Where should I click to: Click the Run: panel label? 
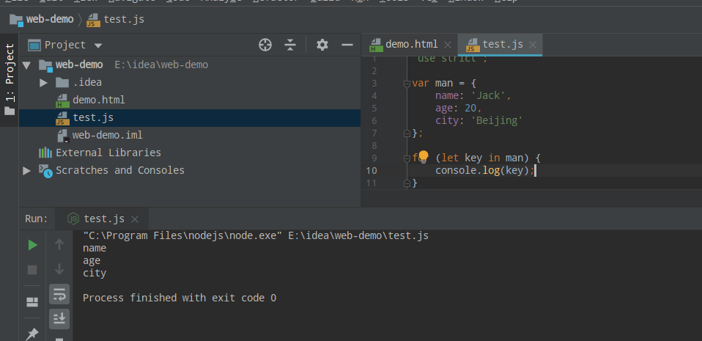click(x=36, y=219)
